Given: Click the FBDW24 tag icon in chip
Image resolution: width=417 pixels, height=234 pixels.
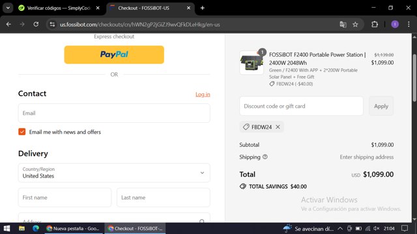Looking at the screenshot, I should click(x=246, y=127).
